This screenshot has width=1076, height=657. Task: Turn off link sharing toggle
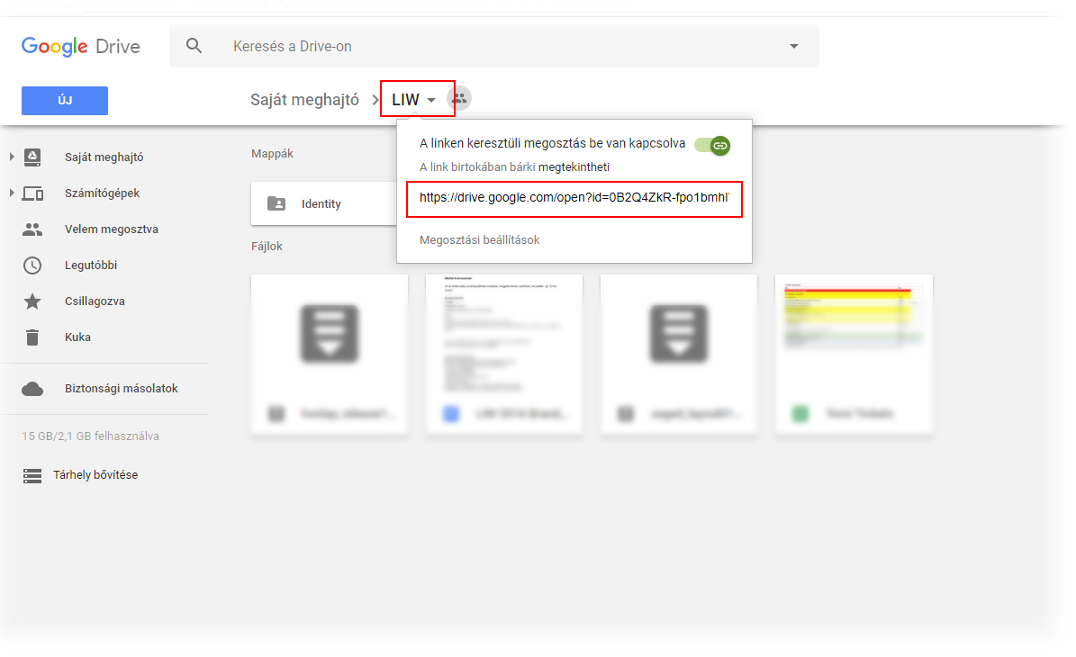(x=713, y=145)
